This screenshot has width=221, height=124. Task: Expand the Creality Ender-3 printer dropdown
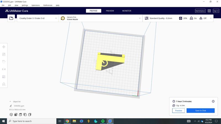click(x=56, y=18)
